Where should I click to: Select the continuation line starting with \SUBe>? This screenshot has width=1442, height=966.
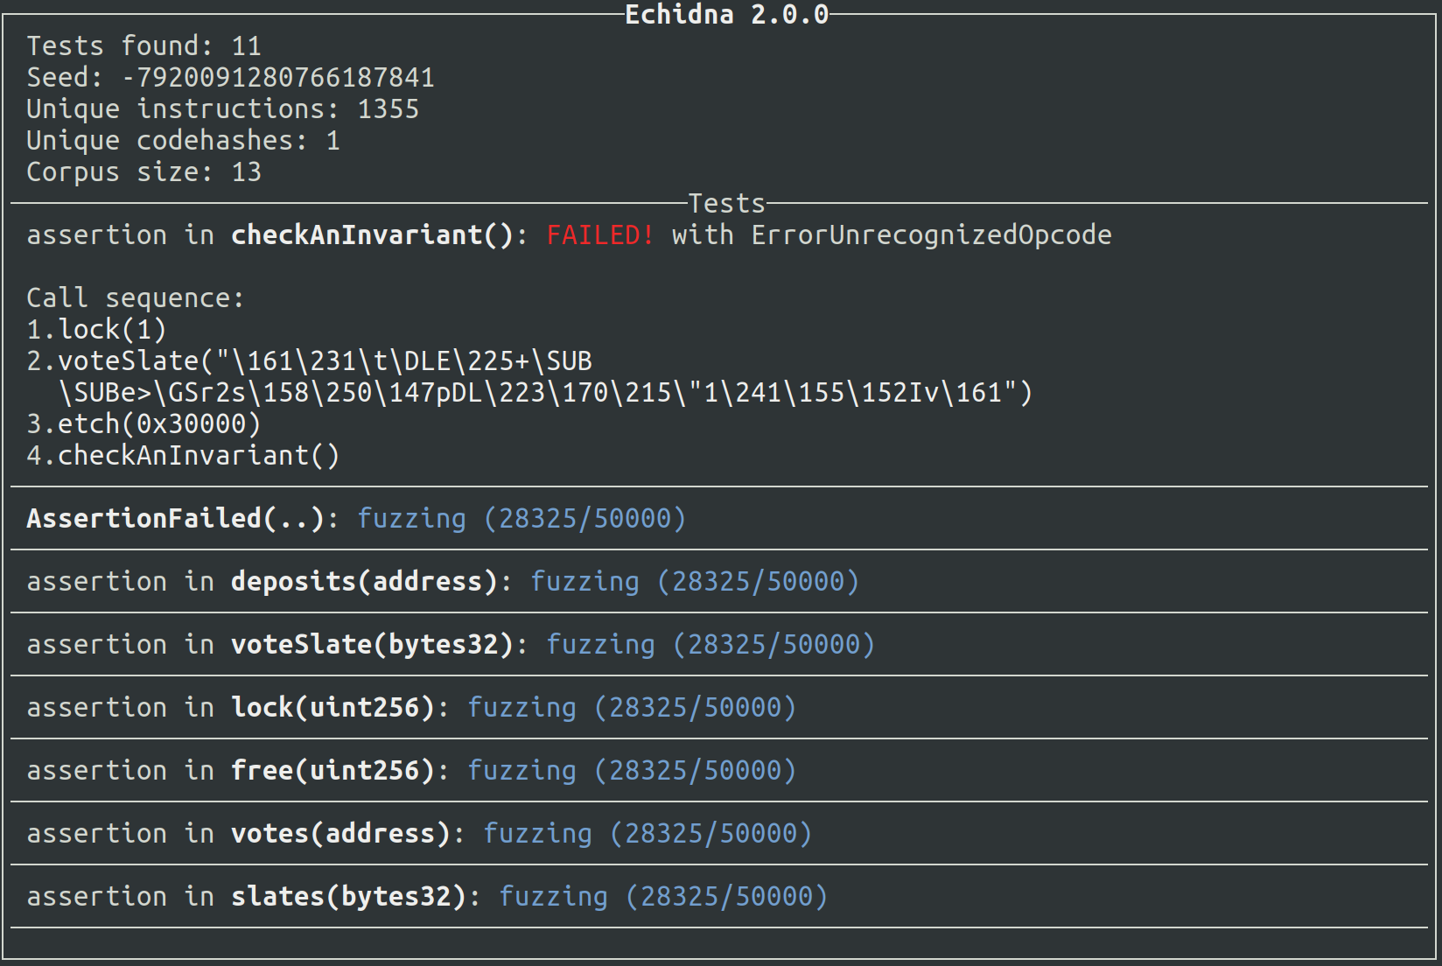point(545,393)
